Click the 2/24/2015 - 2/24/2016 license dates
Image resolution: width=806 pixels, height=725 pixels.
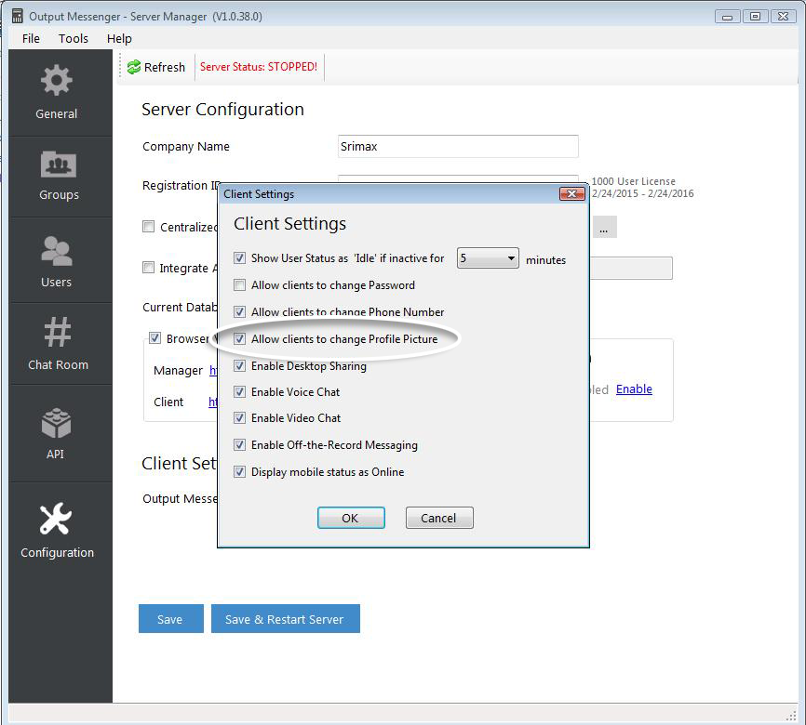coord(642,193)
